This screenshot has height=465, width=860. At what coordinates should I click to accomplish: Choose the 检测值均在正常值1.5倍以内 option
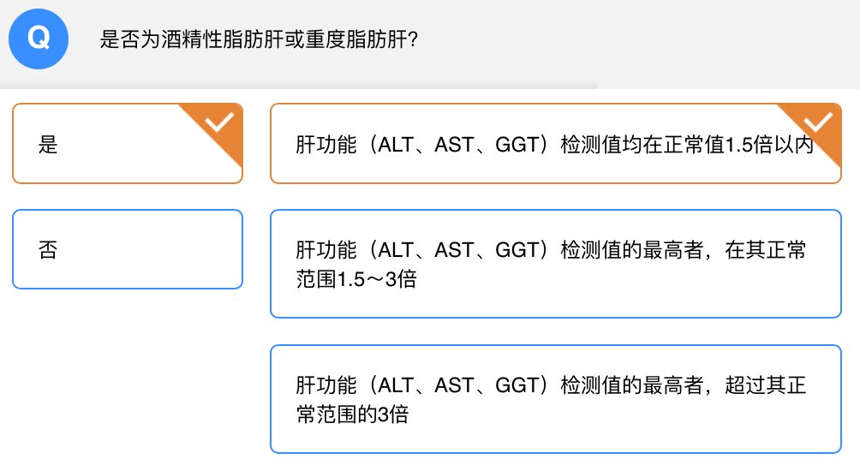555,144
